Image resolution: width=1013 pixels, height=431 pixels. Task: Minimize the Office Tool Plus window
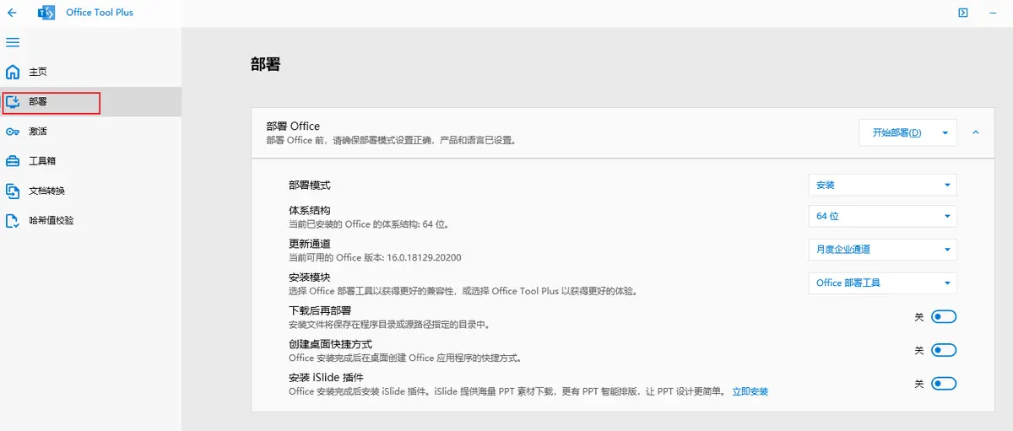click(x=994, y=13)
